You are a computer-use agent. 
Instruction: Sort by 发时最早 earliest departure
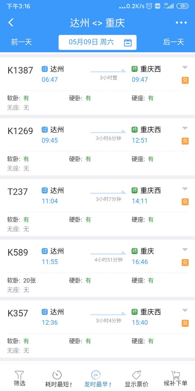[97, 379]
